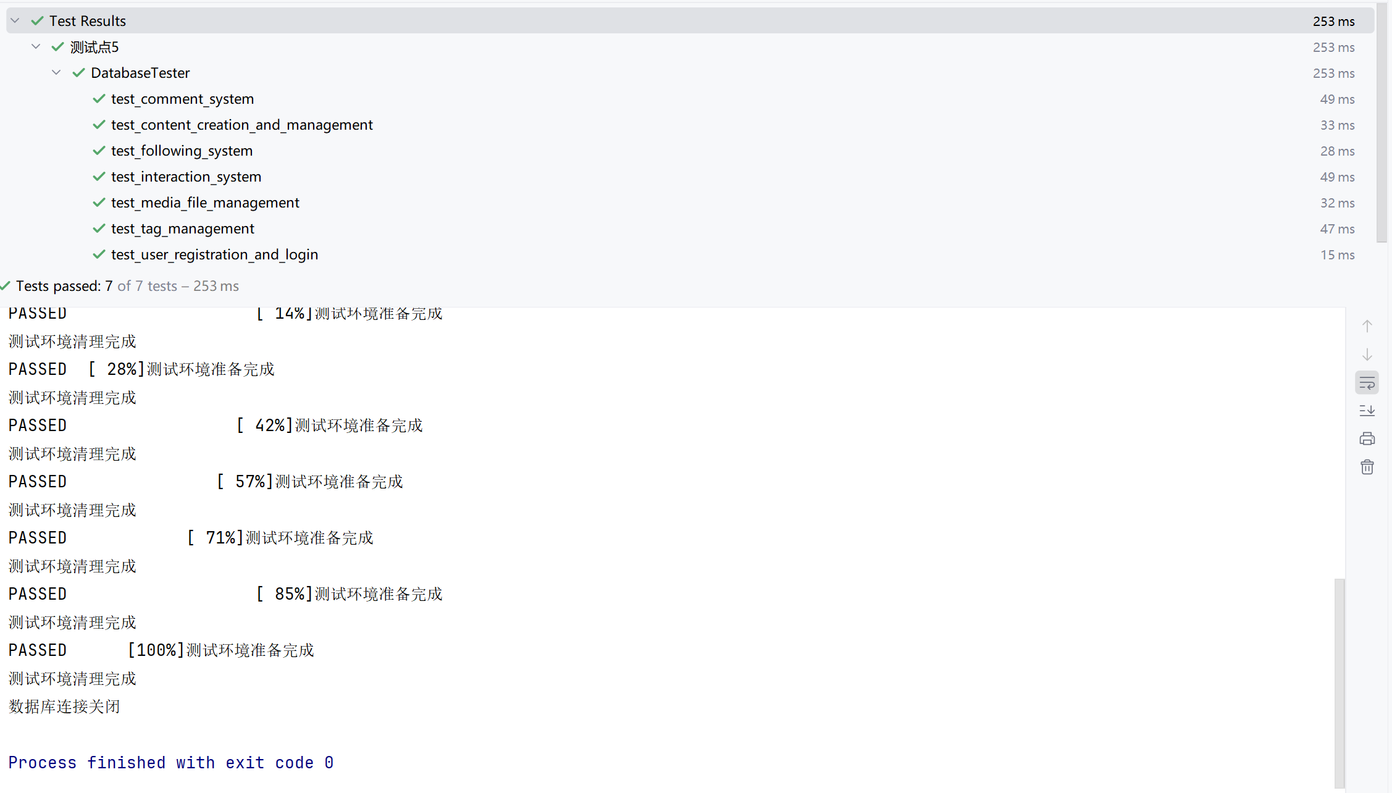
Task: Select test_following_system in the tree
Action: (182, 151)
